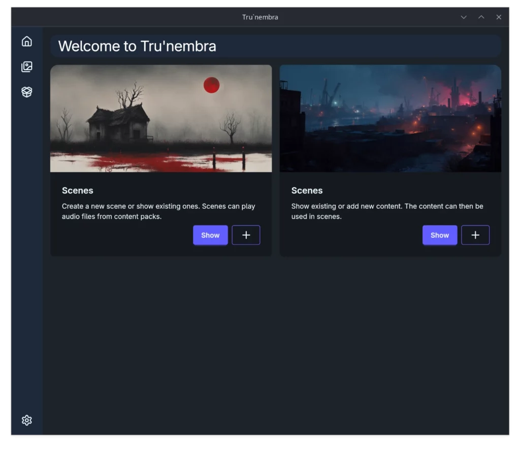Click Scenes title above 'Create a new scene'
This screenshot has width=520, height=450.
pyautogui.click(x=78, y=190)
